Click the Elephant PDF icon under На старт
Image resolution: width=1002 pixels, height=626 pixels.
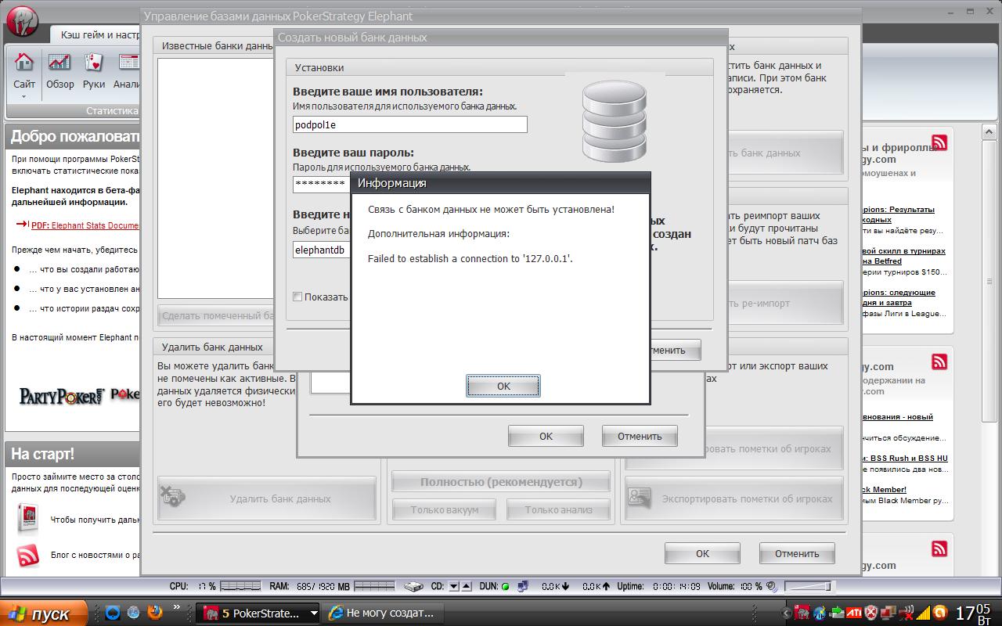pyautogui.click(x=28, y=518)
